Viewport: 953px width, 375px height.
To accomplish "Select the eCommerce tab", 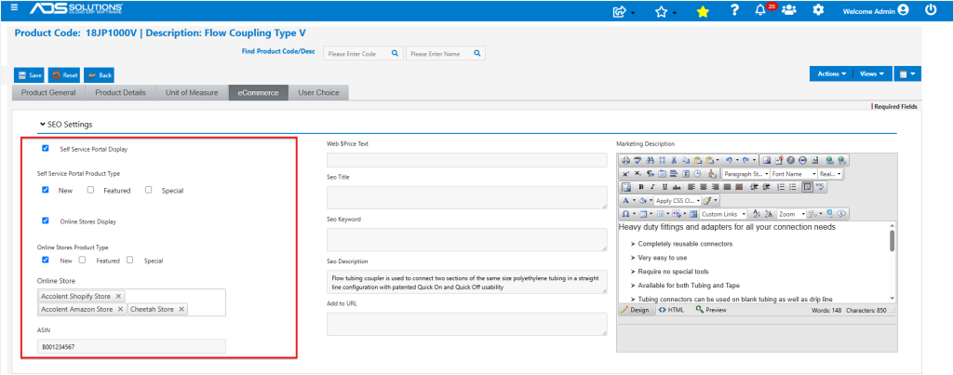I will pyautogui.click(x=259, y=92).
